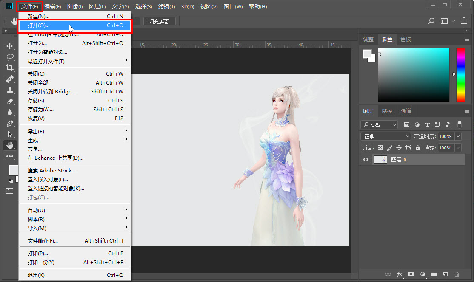Click the Quick Mask mode icon
Viewport: 474px width, 282px height.
pyautogui.click(x=10, y=191)
